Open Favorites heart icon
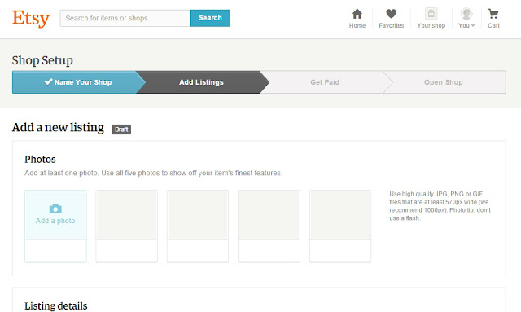Viewport: 521px width, 312px height. 391,14
